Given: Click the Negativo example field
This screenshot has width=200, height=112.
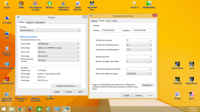Looking at the screenshot, I should [142, 30].
